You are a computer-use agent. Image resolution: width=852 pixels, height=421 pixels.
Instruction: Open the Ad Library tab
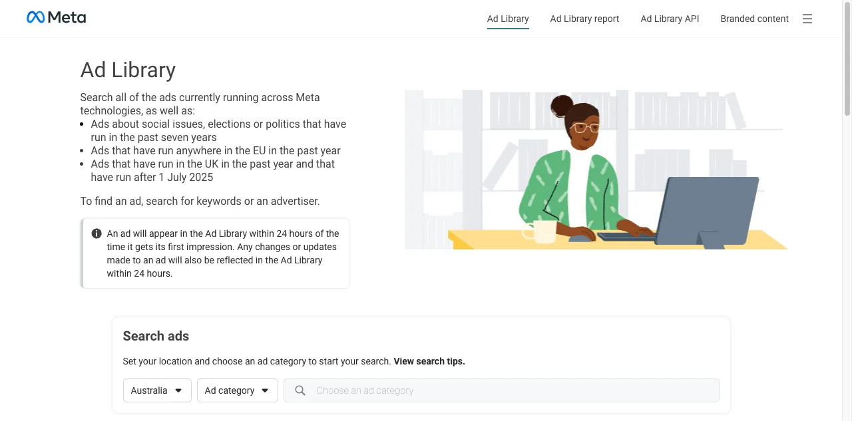[x=508, y=19]
